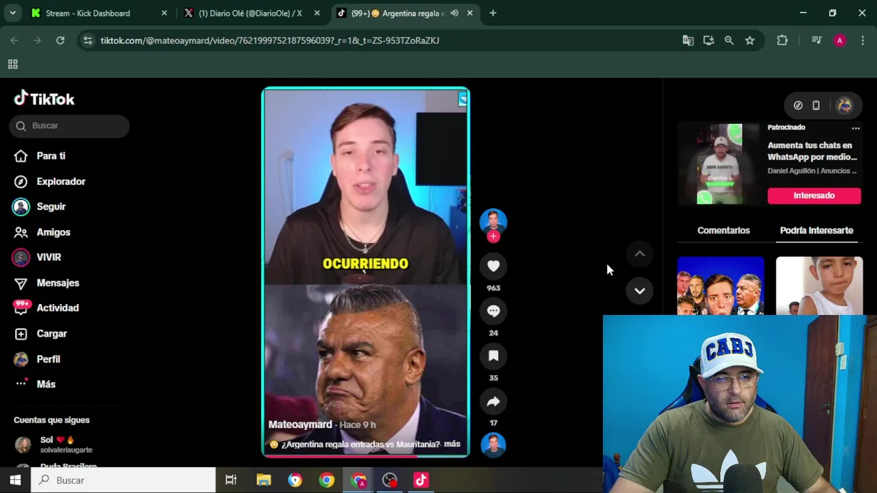Share the video using the arrow icon
The height and width of the screenshot is (493, 877).
[x=493, y=401]
